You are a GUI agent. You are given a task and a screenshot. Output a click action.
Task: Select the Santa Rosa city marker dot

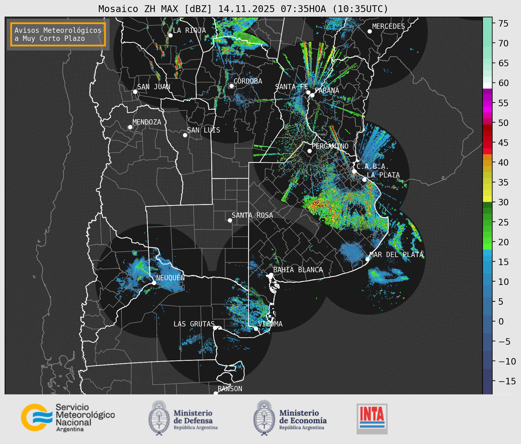230,220
